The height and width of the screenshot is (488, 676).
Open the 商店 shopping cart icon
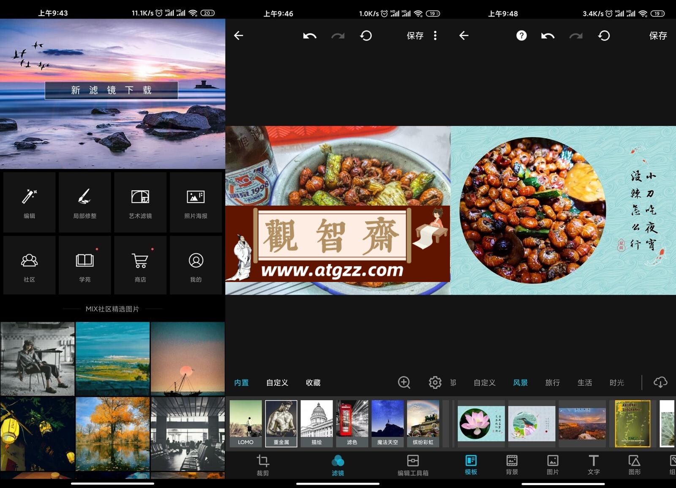(x=140, y=266)
